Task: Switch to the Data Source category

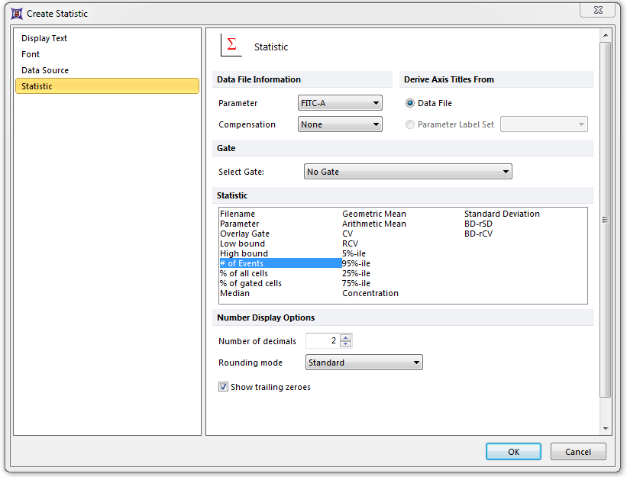Action: (x=45, y=70)
